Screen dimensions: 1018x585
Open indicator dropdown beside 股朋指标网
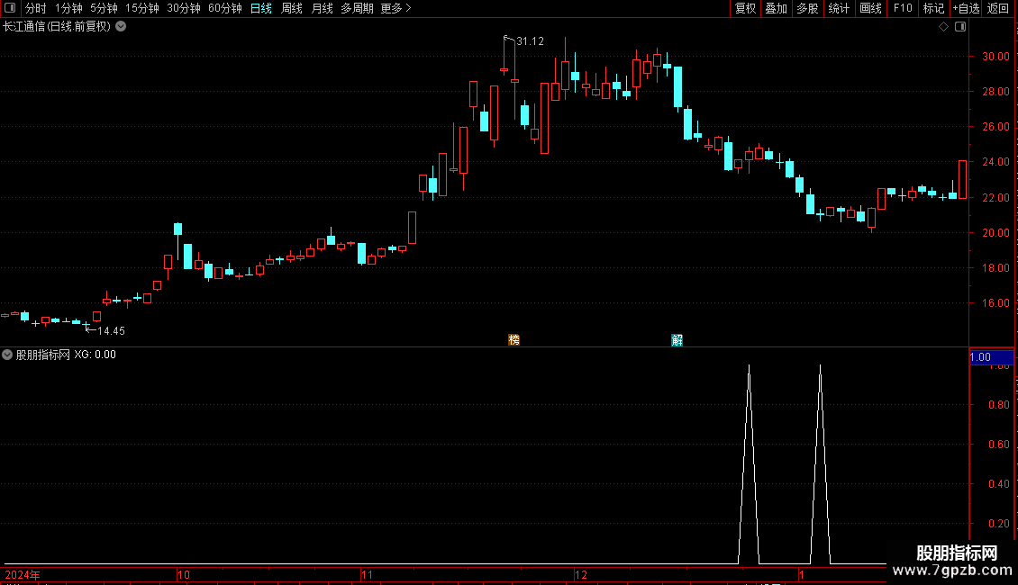pyautogui.click(x=7, y=355)
